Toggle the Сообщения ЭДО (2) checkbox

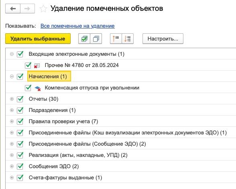point(20,167)
